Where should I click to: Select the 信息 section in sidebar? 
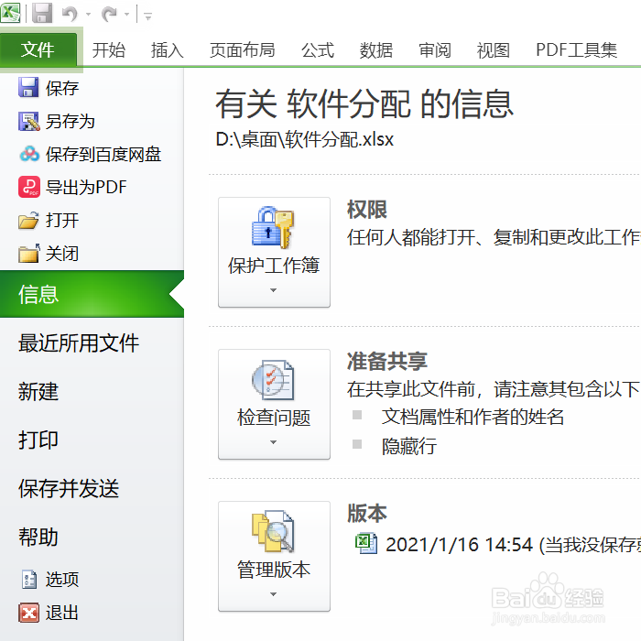[92, 294]
